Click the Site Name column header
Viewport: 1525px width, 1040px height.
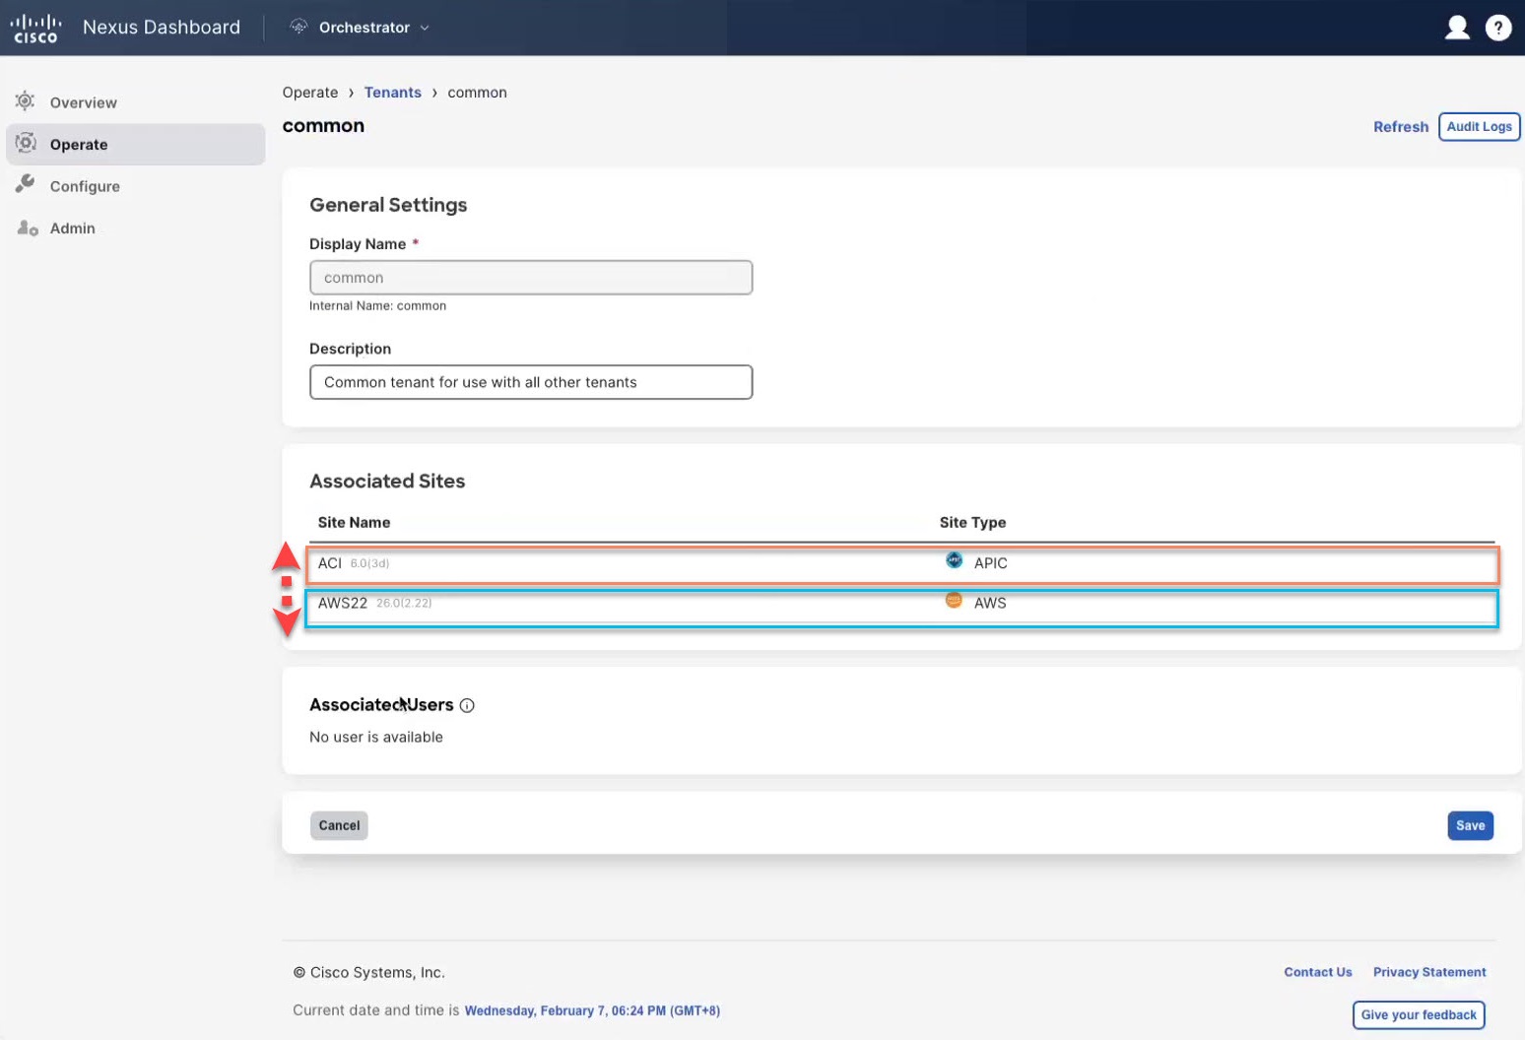coord(354,523)
